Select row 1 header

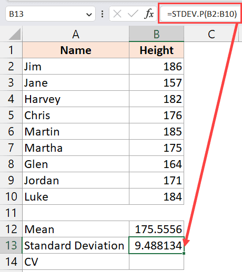[11, 50]
